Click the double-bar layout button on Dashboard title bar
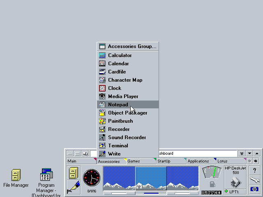 coord(78,153)
